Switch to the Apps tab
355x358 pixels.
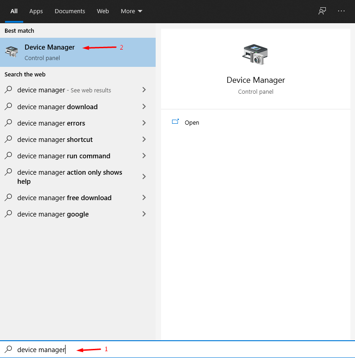pos(36,11)
